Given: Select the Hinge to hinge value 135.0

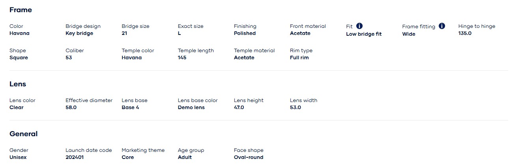Looking at the screenshot, I should (x=465, y=33).
